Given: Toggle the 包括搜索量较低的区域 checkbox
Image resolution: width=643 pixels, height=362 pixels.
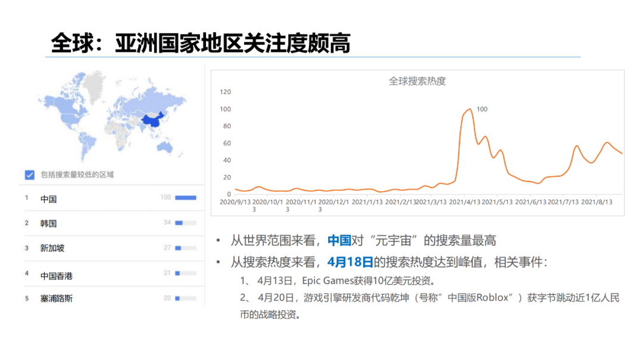Looking at the screenshot, I should pyautogui.click(x=30, y=175).
